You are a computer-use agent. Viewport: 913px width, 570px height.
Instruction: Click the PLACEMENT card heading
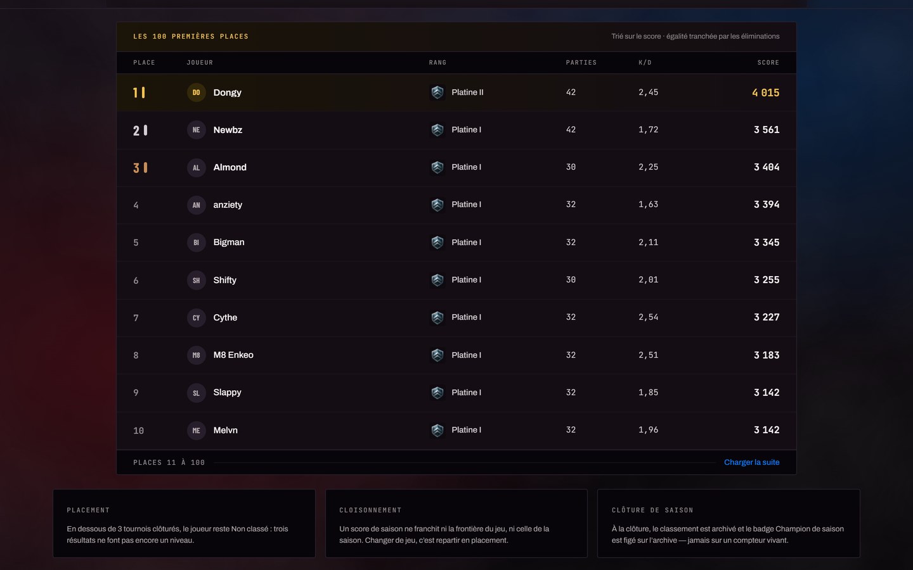point(88,510)
